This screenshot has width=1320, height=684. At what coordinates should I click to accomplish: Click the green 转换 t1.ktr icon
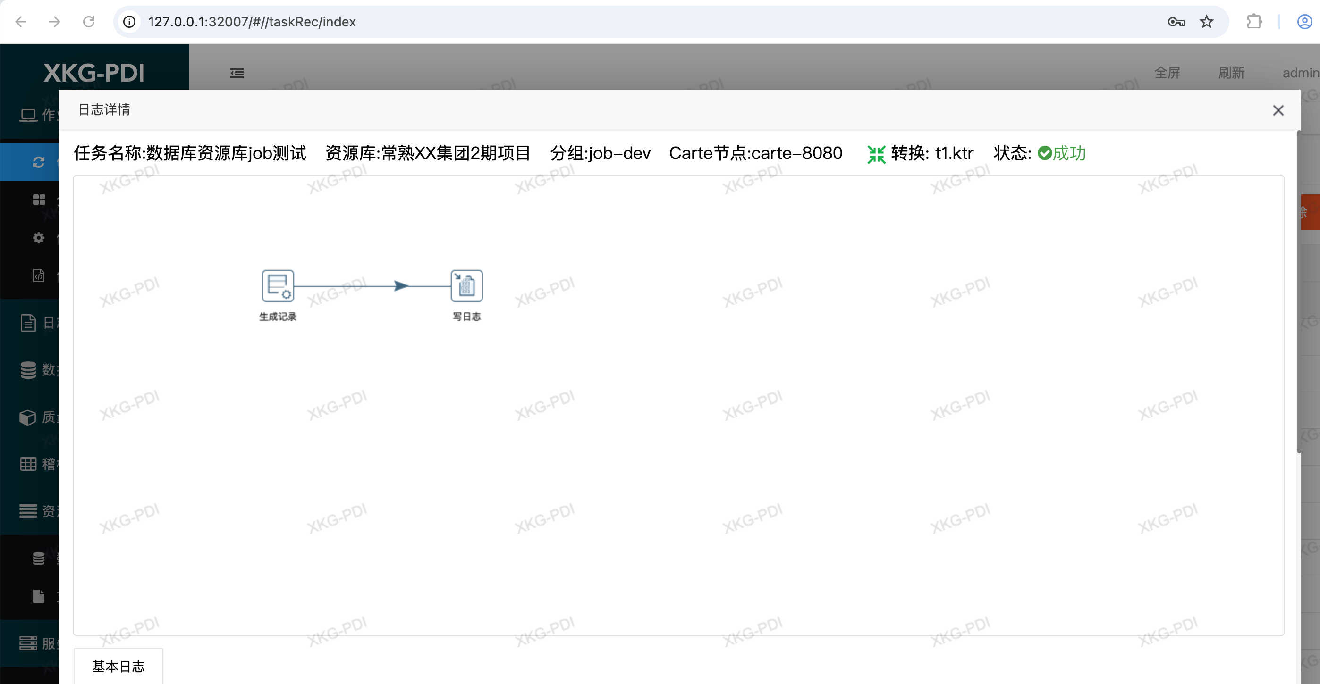click(876, 154)
